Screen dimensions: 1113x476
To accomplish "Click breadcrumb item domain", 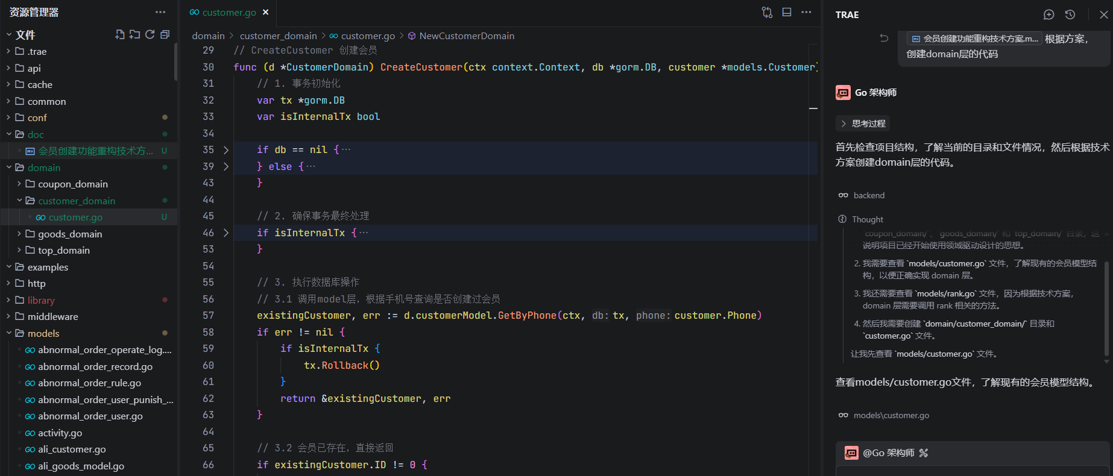I will [x=208, y=36].
